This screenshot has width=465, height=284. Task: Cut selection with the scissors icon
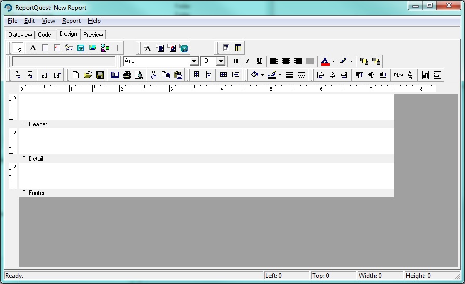[x=153, y=75]
